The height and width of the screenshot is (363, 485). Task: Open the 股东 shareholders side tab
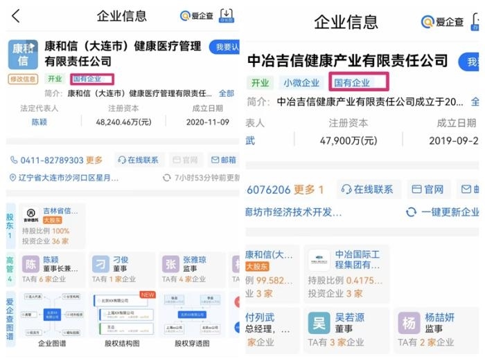(10, 225)
